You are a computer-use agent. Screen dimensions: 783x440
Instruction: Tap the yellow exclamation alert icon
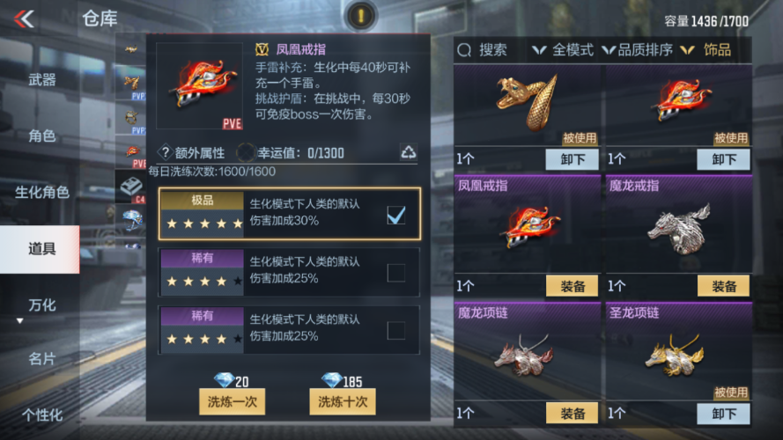click(360, 16)
